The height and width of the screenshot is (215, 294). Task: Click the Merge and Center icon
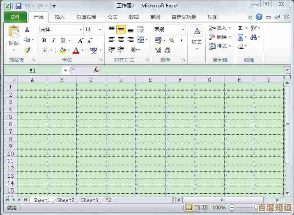[x=141, y=40]
